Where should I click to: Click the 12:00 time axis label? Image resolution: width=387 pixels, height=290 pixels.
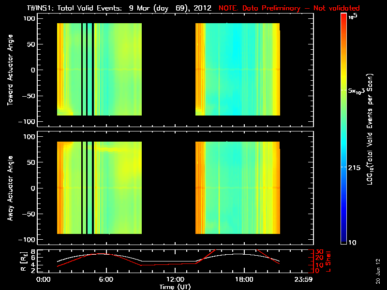(x=175, y=279)
